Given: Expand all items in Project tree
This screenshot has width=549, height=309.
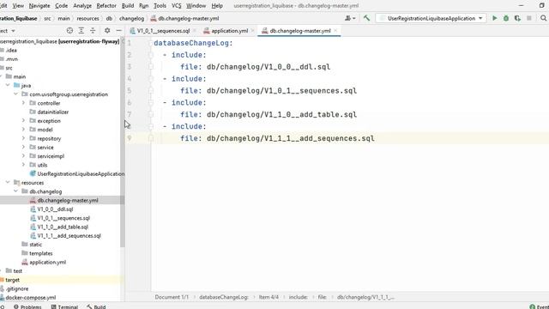Looking at the screenshot, I should tap(81, 31).
